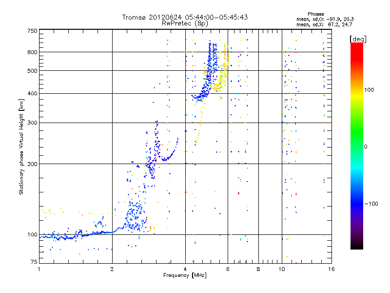Click the y-axis label '300'
The image size is (390, 293).
tap(32, 123)
